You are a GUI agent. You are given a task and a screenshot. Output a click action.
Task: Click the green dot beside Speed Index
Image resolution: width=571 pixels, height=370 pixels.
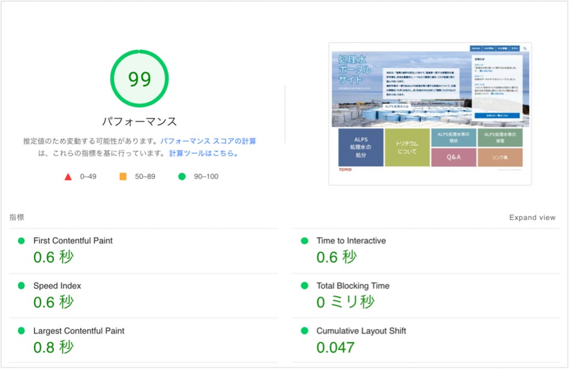pos(21,286)
